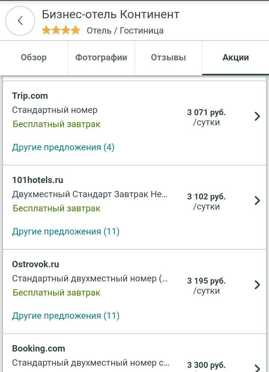Select the 3 195 руб. price
Image resolution: width=269 pixels, height=372 pixels.
206,281
